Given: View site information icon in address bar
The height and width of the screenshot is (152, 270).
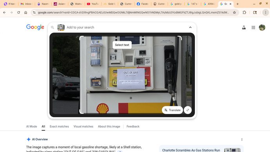Looking at the screenshot, I should coord(34,13).
